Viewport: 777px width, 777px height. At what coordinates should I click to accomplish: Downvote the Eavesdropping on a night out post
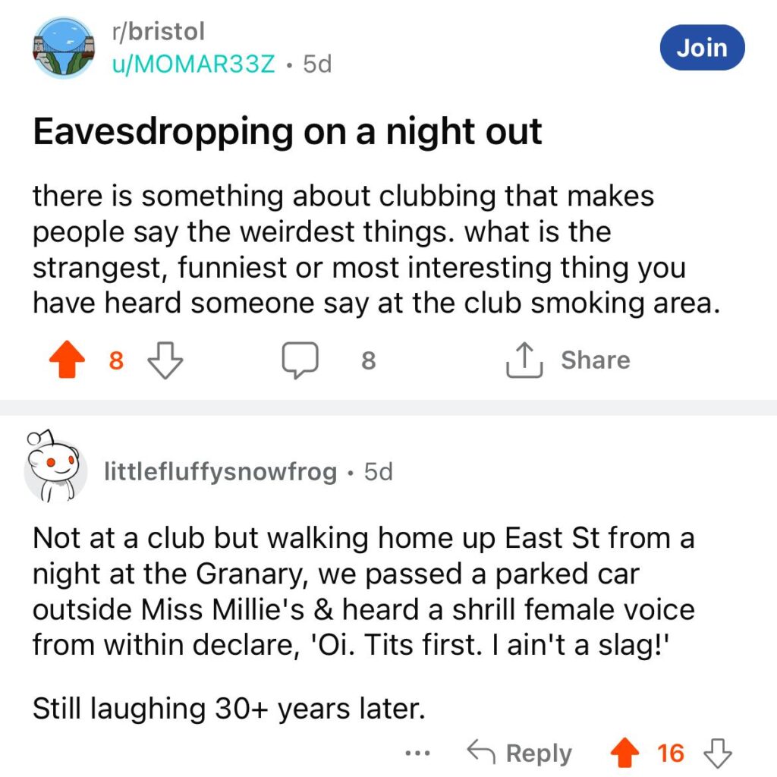(165, 360)
